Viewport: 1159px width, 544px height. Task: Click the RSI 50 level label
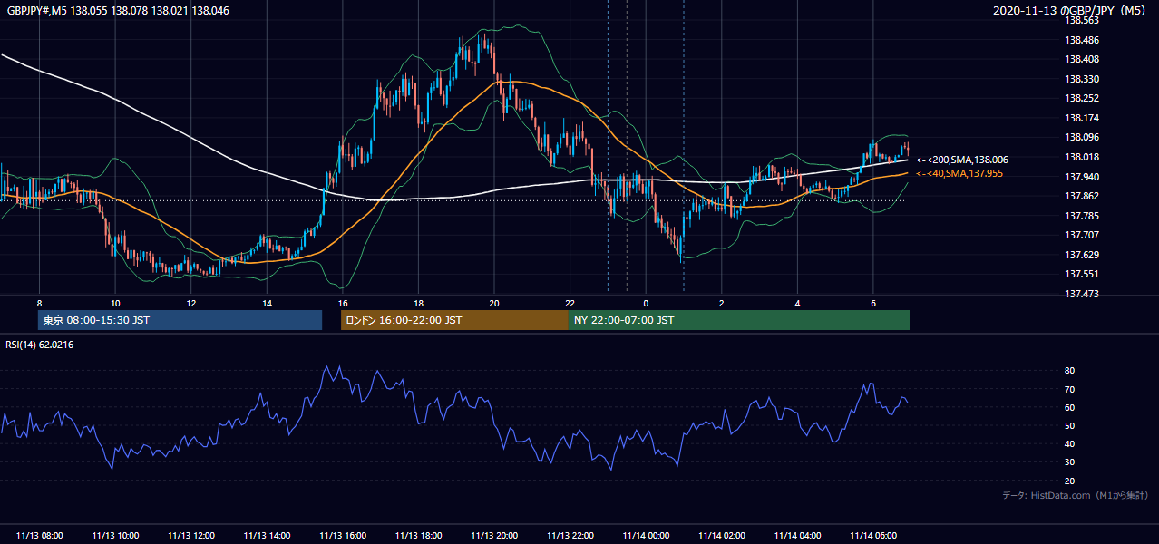1070,425
